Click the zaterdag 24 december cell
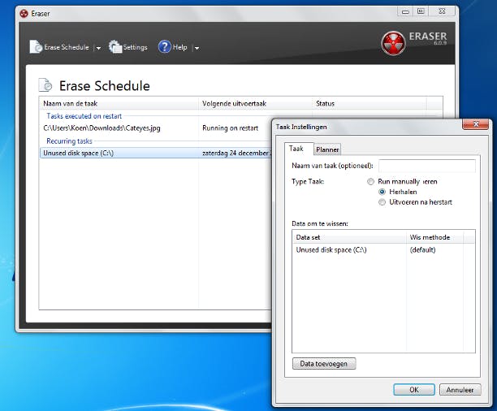The height and width of the screenshot is (411, 497). pos(236,154)
